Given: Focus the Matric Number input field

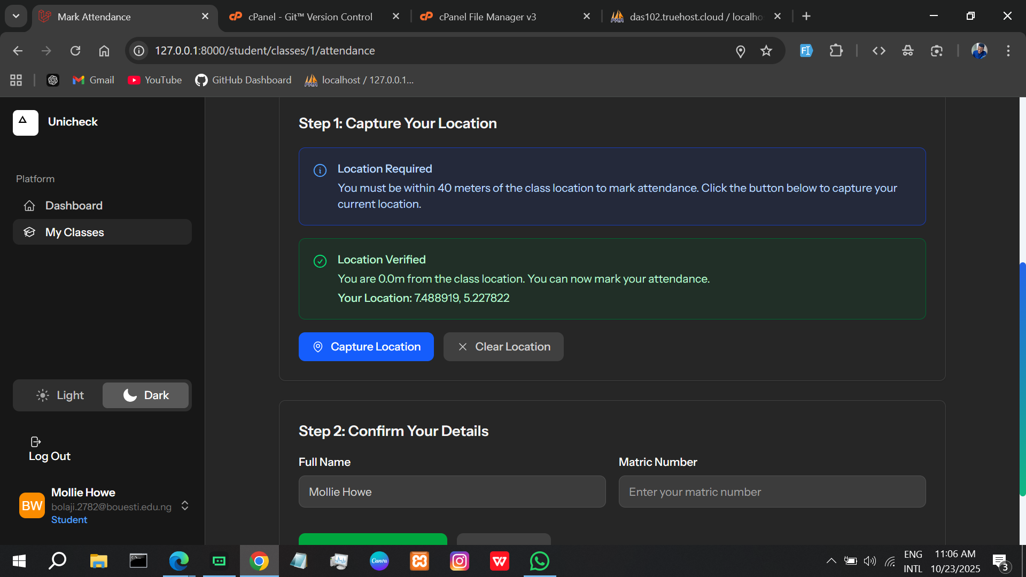Looking at the screenshot, I should tap(772, 492).
